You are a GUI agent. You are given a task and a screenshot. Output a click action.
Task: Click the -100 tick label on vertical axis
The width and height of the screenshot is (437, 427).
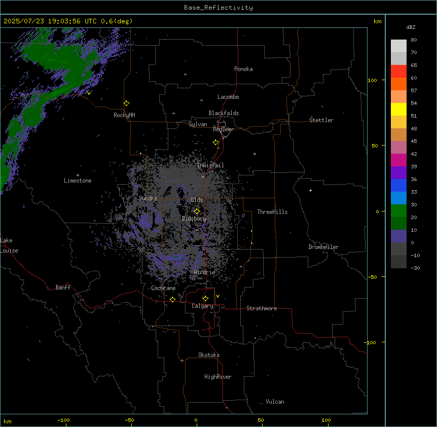point(371,342)
